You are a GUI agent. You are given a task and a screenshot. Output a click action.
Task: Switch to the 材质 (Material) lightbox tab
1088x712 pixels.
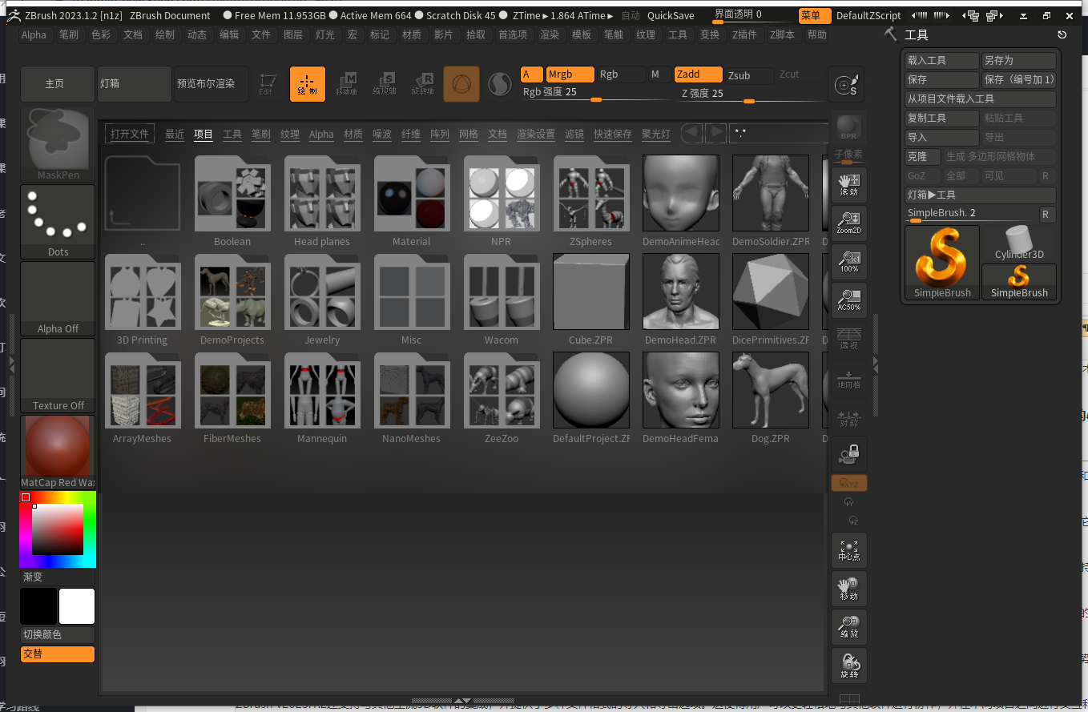coord(353,134)
